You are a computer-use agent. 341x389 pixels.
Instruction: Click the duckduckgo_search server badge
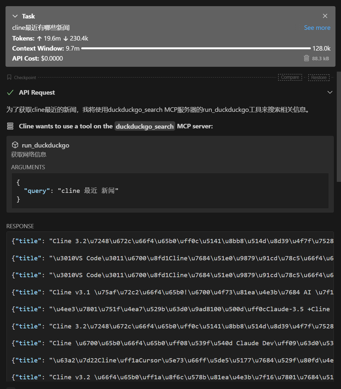click(145, 126)
